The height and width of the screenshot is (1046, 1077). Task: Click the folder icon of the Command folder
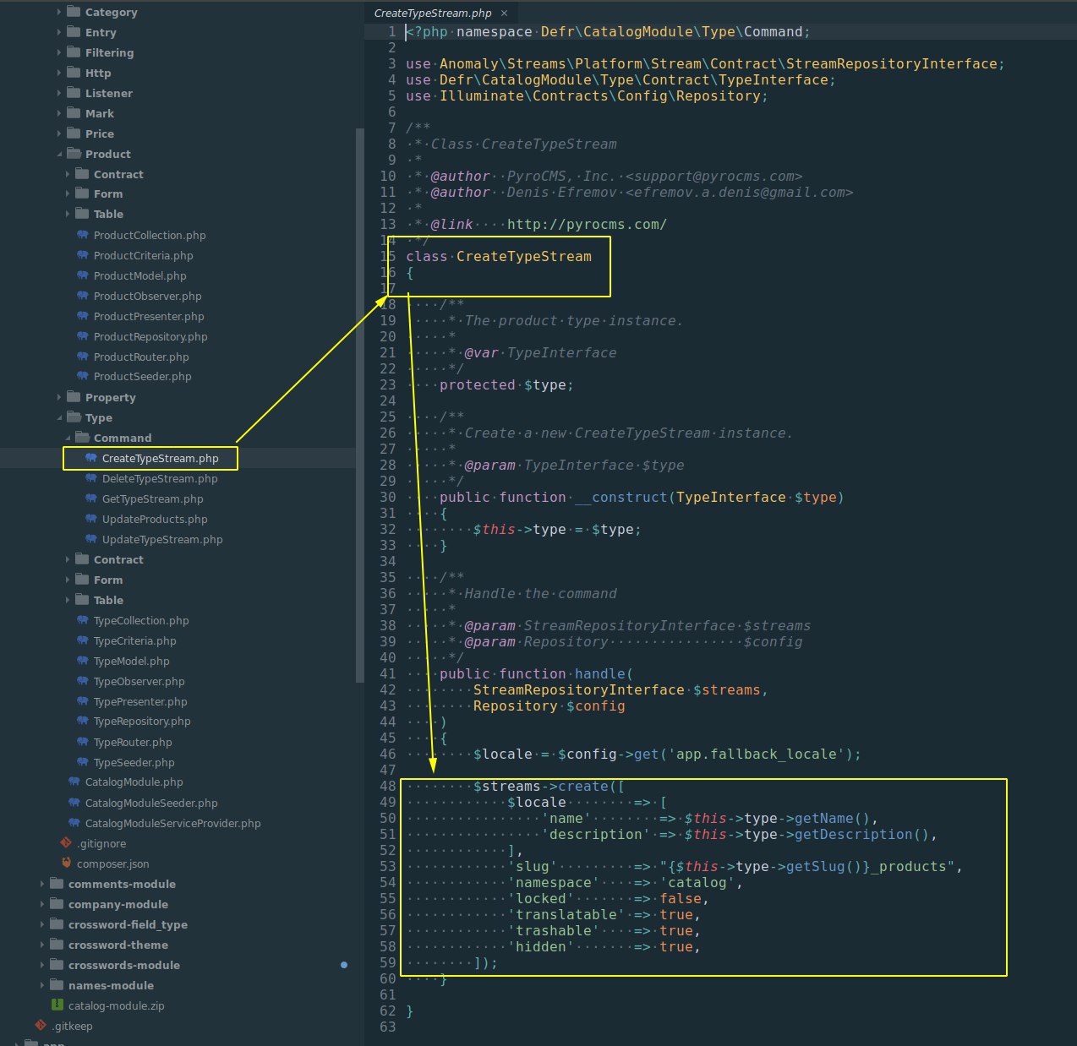pyautogui.click(x=82, y=438)
